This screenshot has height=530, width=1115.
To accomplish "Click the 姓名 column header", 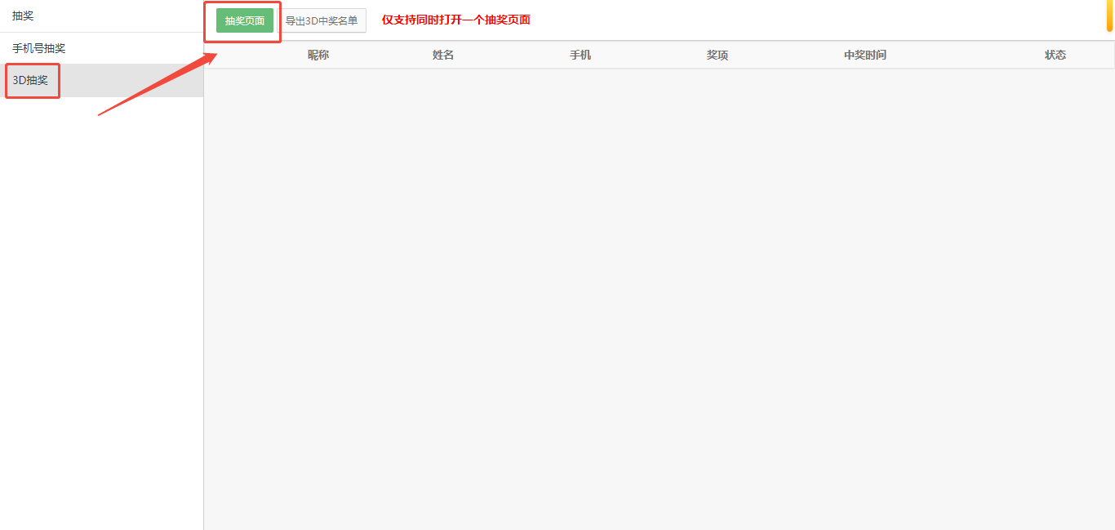I will (443, 55).
